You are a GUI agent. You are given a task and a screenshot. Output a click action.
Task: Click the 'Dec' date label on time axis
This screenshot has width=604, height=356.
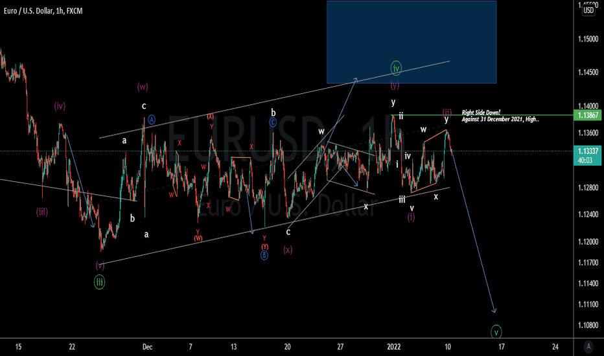click(147, 347)
